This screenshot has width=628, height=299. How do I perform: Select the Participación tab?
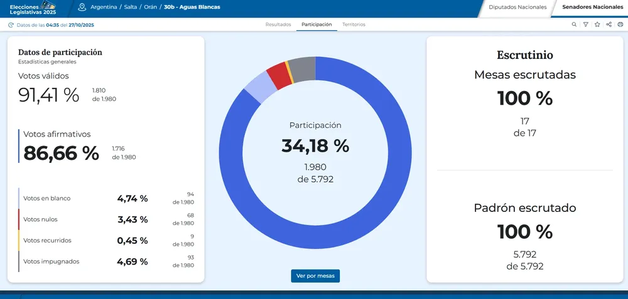(317, 24)
